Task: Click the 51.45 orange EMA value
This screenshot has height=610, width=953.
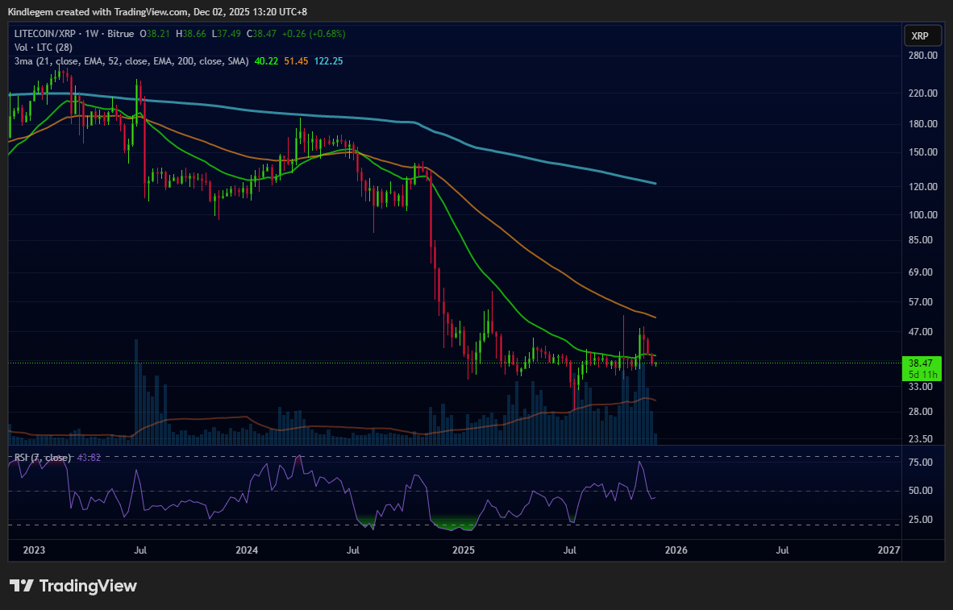Action: [296, 60]
